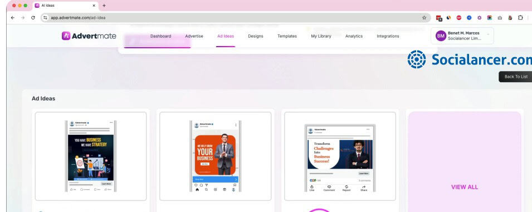This screenshot has height=212, width=532.
Task: Click the BM profile avatar
Action: point(441,36)
